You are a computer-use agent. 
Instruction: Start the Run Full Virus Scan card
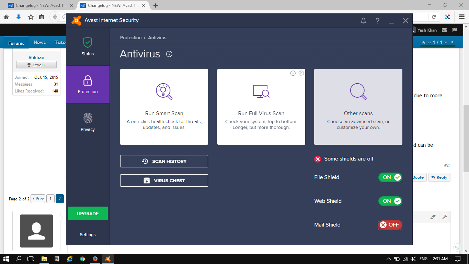coord(261,107)
